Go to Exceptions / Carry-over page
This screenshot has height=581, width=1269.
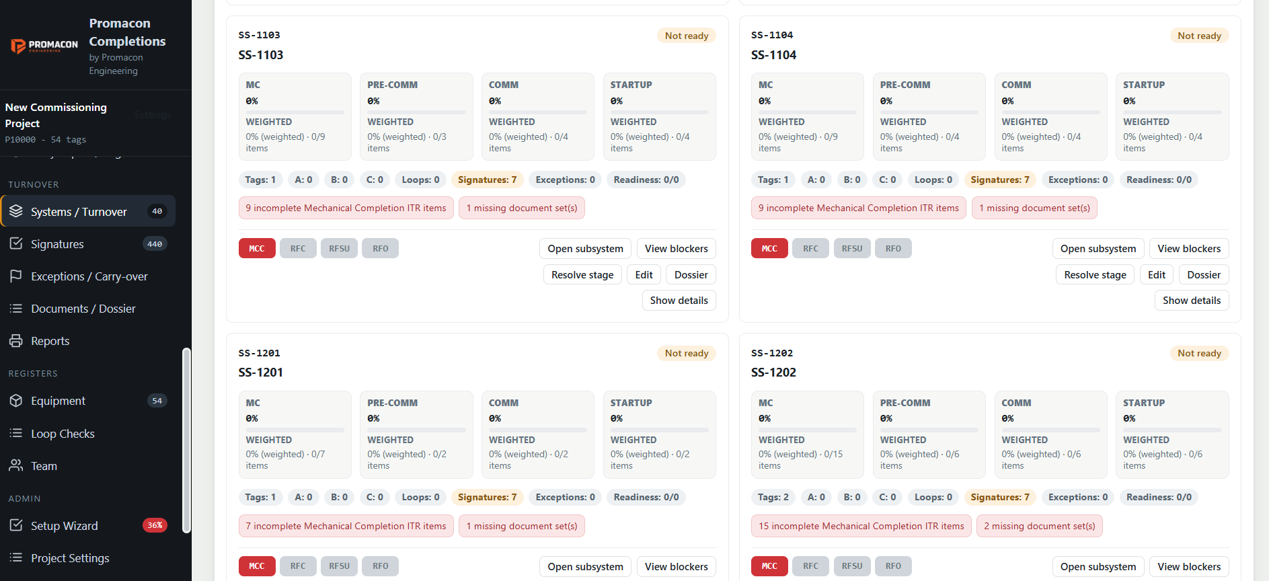88,276
